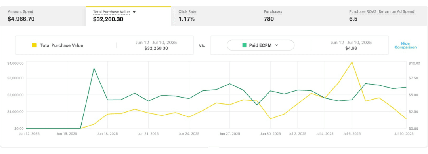Click the green line spike near Jun 17

[94, 68]
